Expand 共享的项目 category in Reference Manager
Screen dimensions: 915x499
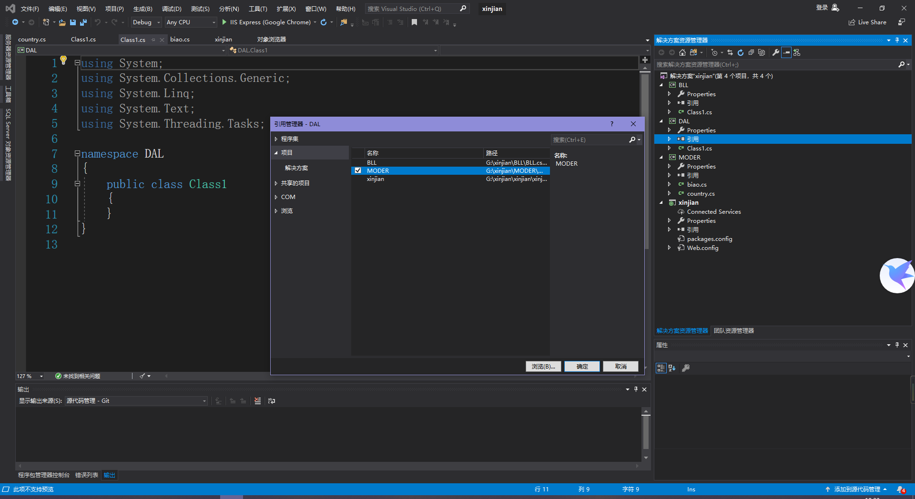click(276, 183)
